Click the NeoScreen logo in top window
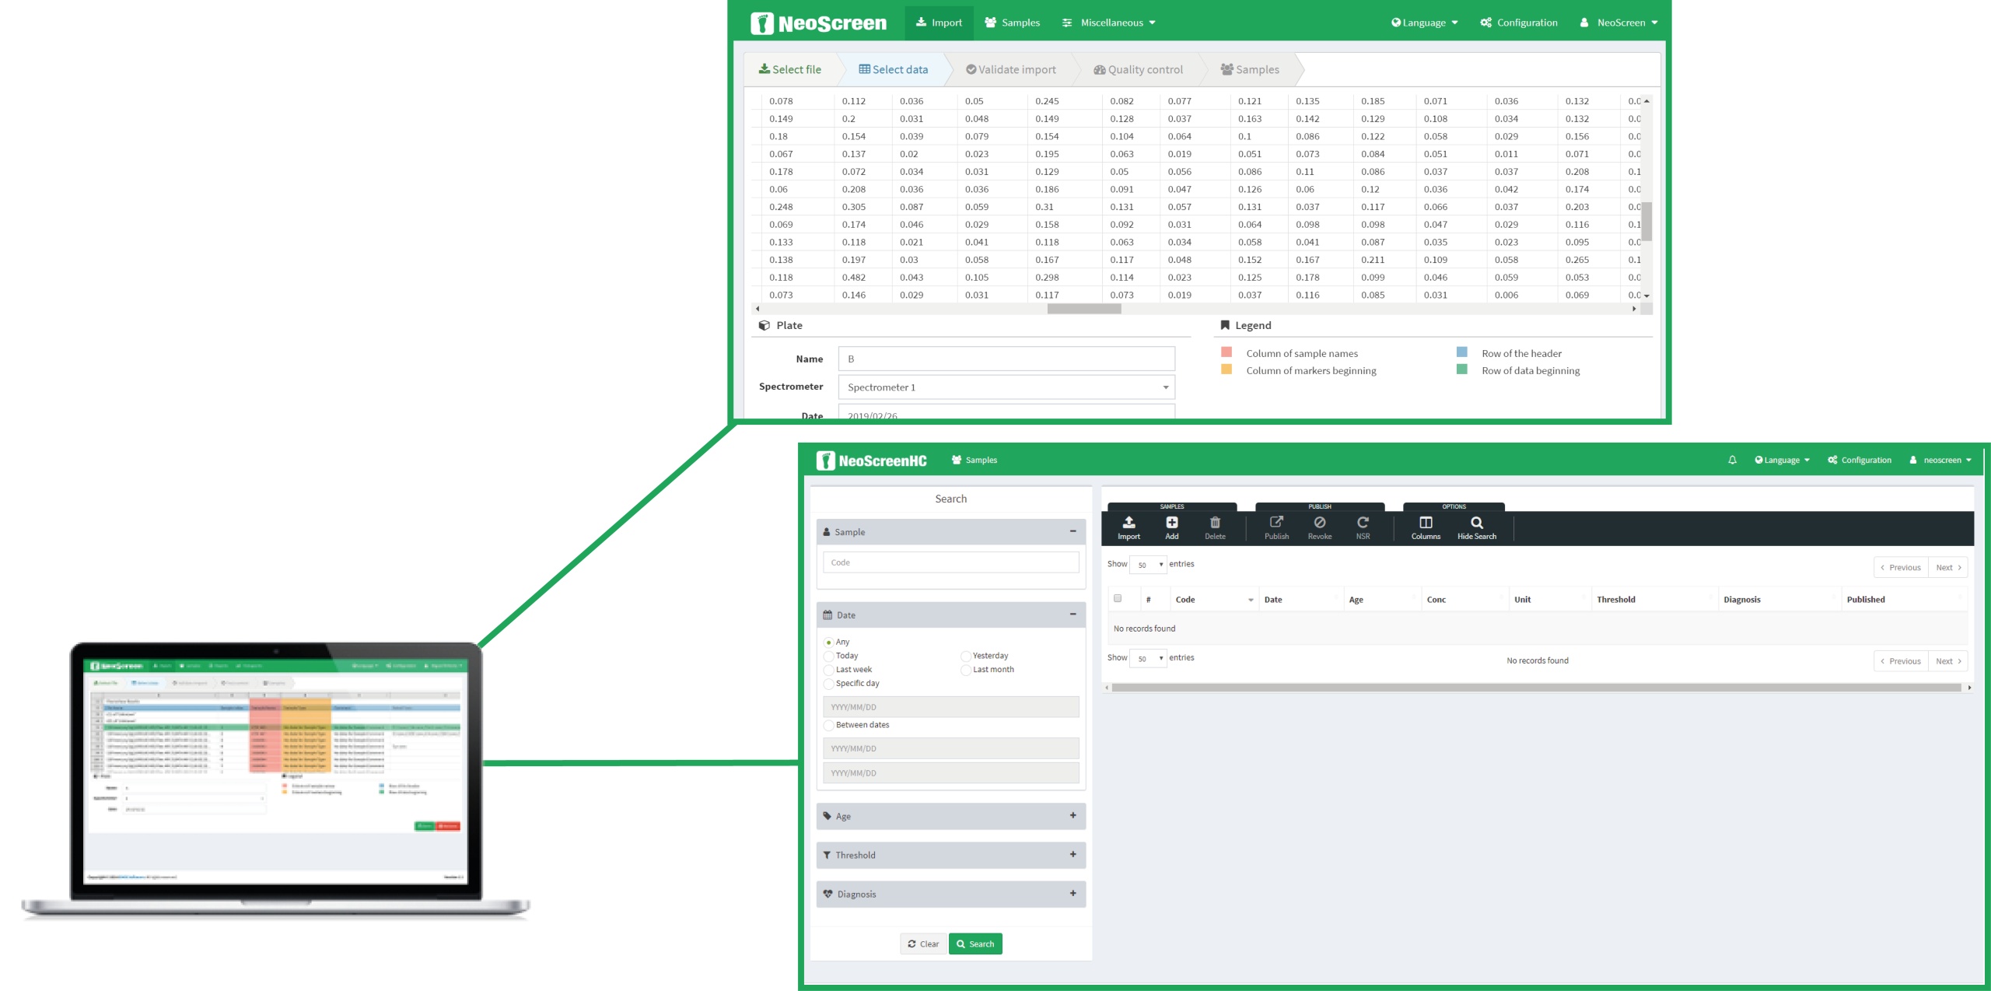The width and height of the screenshot is (1991, 991). point(818,23)
